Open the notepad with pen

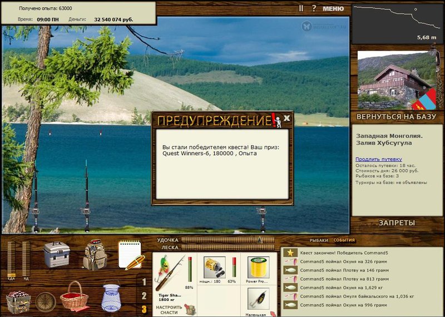131,255
